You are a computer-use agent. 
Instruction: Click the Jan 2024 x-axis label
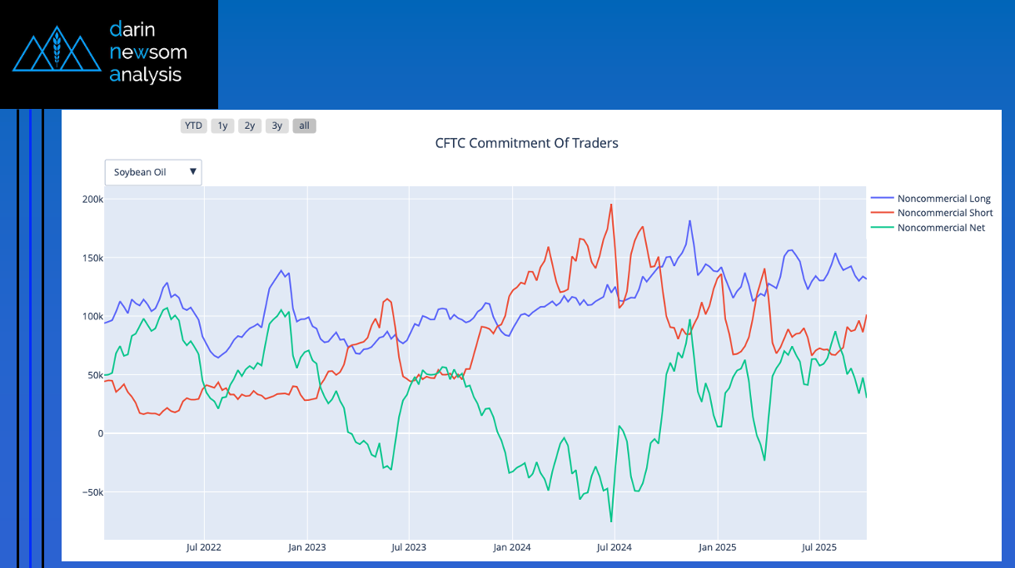point(512,547)
